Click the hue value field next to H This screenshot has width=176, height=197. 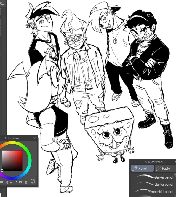tap(7, 182)
